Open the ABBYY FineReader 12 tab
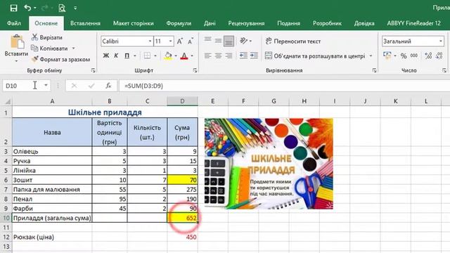The image size is (450, 253). (413, 23)
